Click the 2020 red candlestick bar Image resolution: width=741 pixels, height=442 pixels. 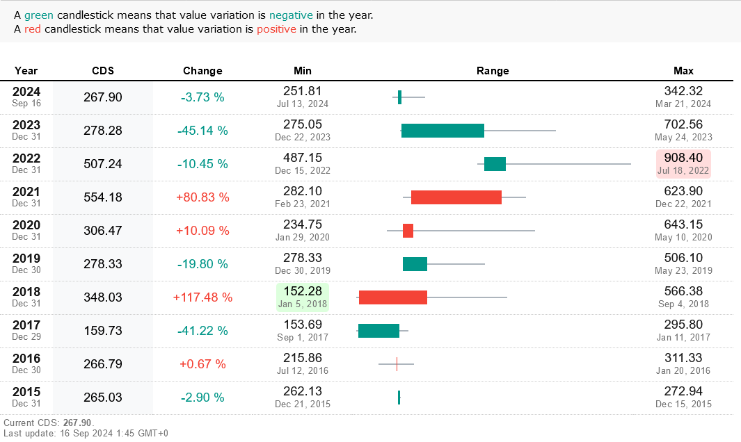[x=408, y=231]
